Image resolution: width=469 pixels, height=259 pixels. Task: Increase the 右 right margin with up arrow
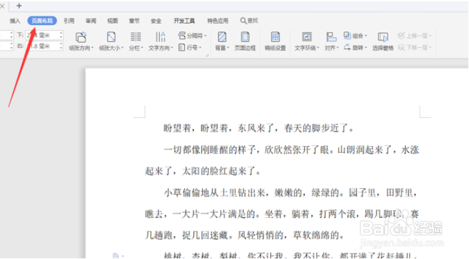pos(61,44)
